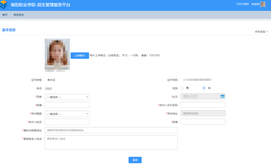Select the 男 gender radio button
The width and height of the screenshot is (271, 166).
(182, 88)
